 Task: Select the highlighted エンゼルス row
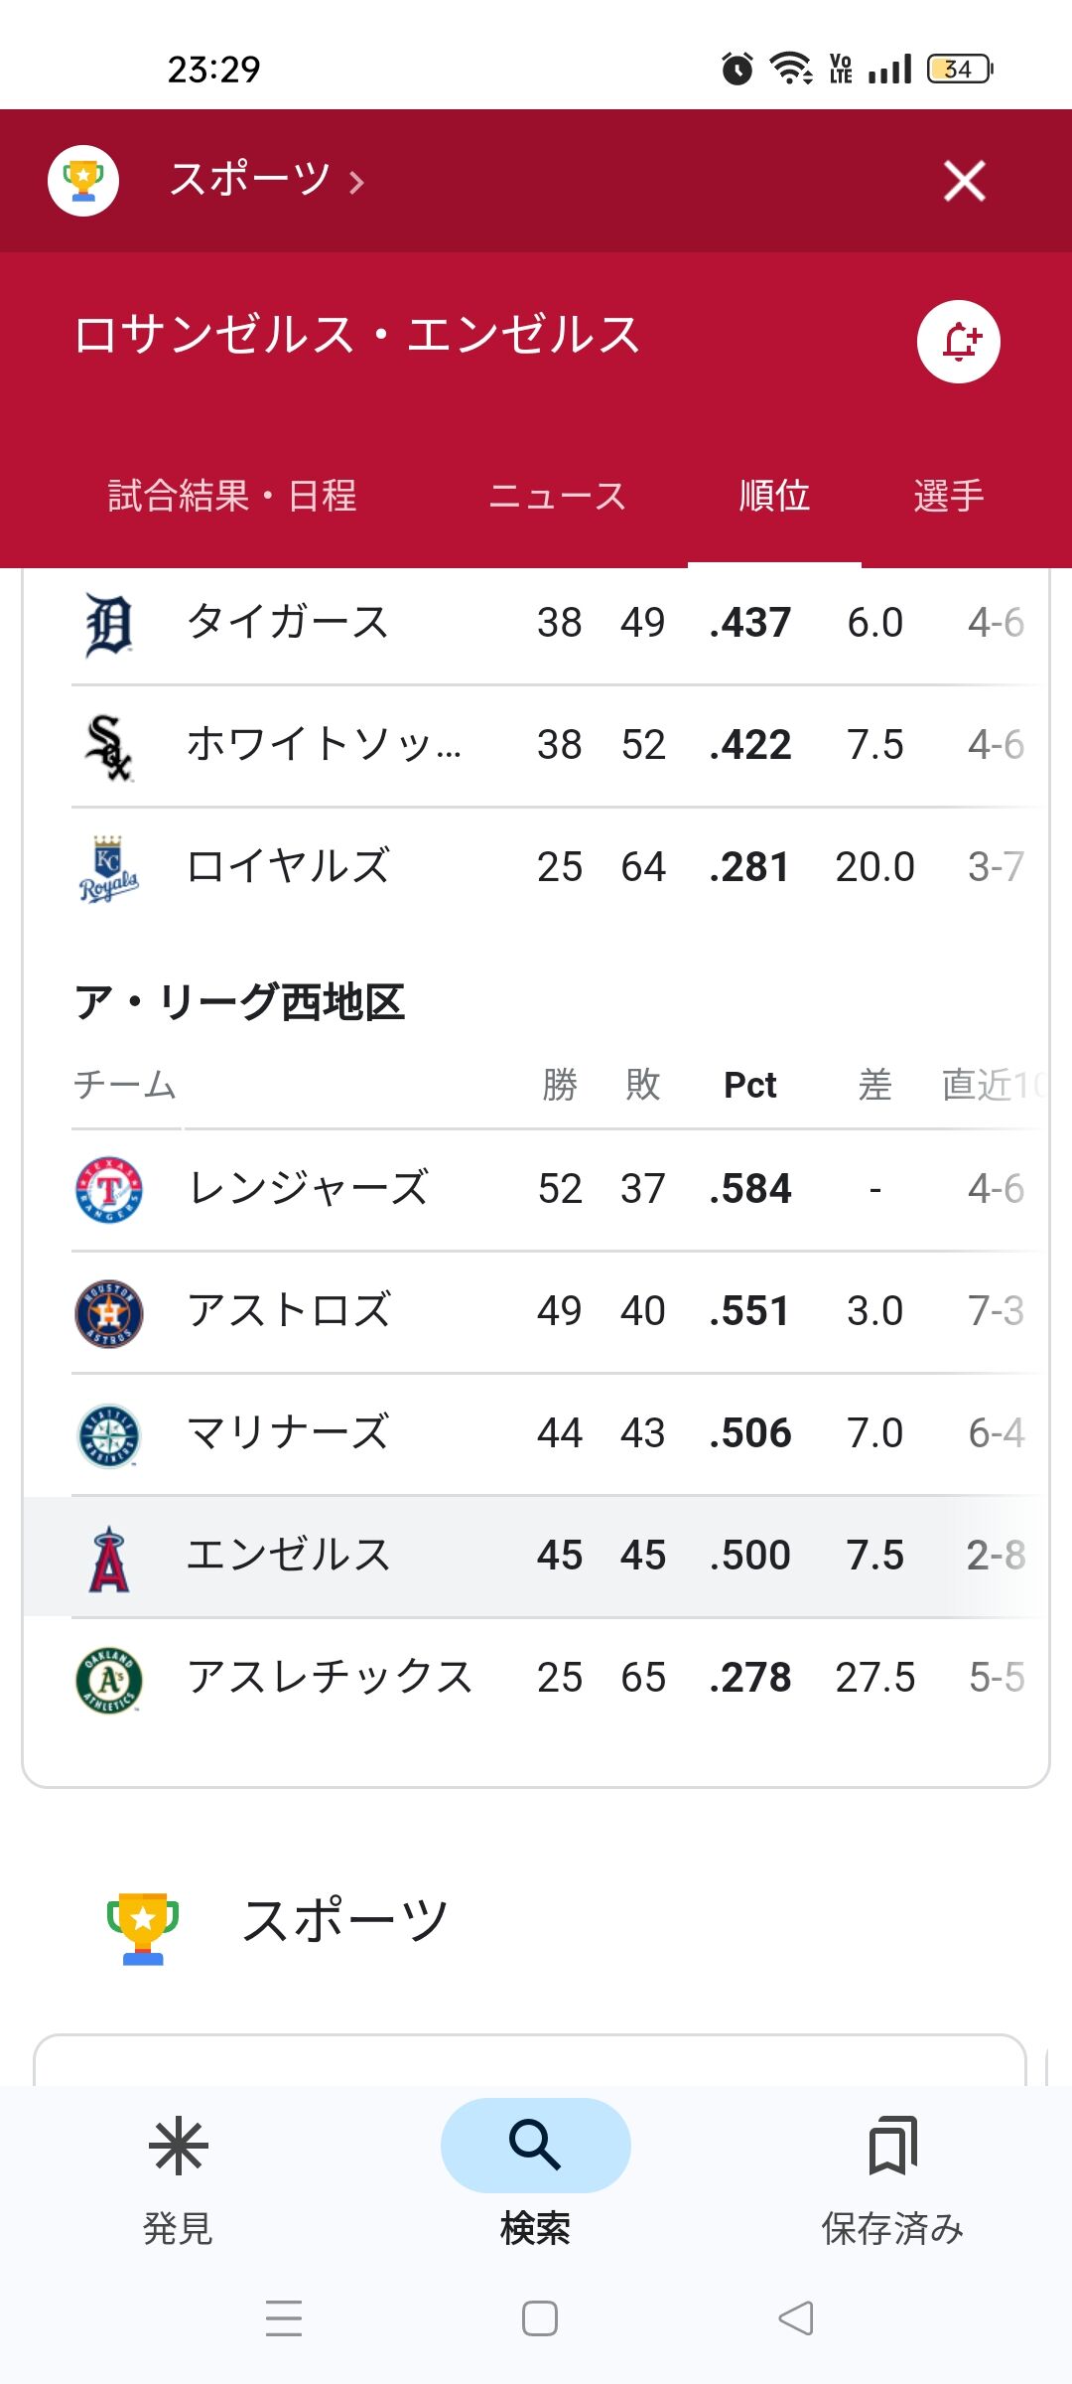[536, 1557]
